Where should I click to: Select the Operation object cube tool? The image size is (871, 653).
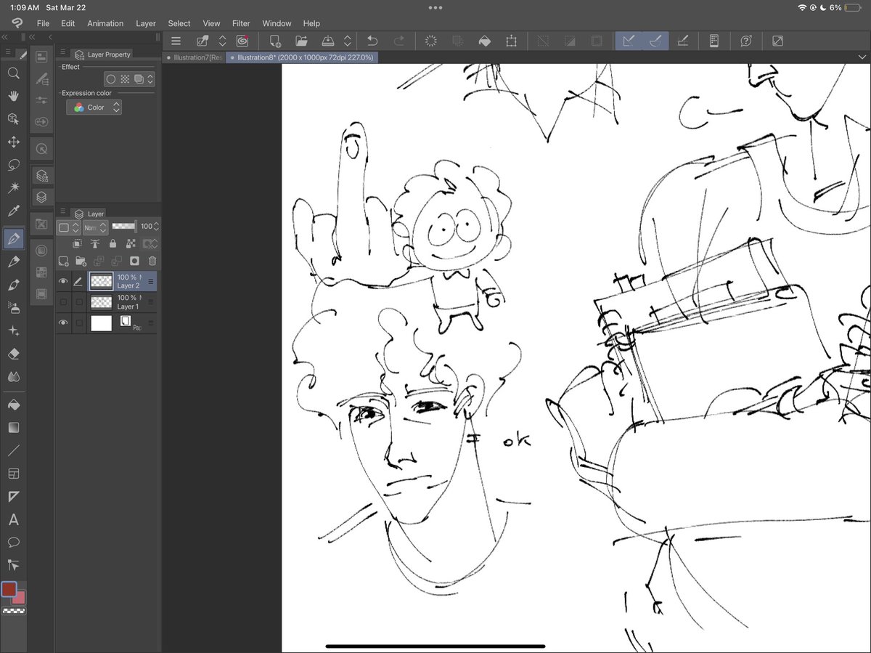coord(13,118)
